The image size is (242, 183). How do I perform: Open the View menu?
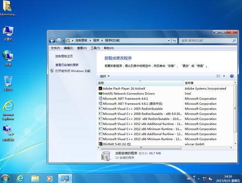(82, 48)
